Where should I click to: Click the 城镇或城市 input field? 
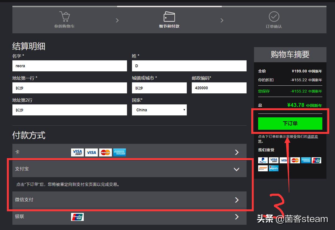[x=159, y=88]
